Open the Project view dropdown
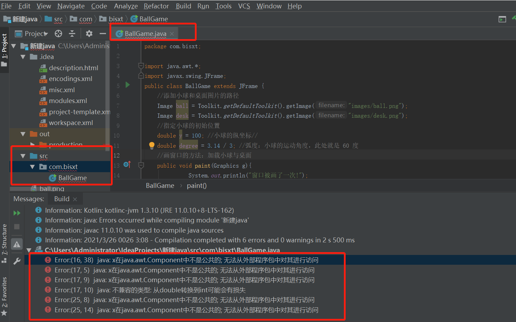The image size is (516, 322). click(x=31, y=34)
